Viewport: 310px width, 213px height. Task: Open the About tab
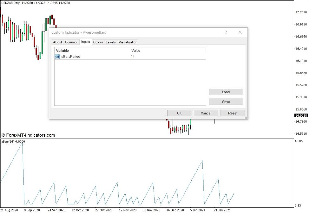(x=57, y=42)
